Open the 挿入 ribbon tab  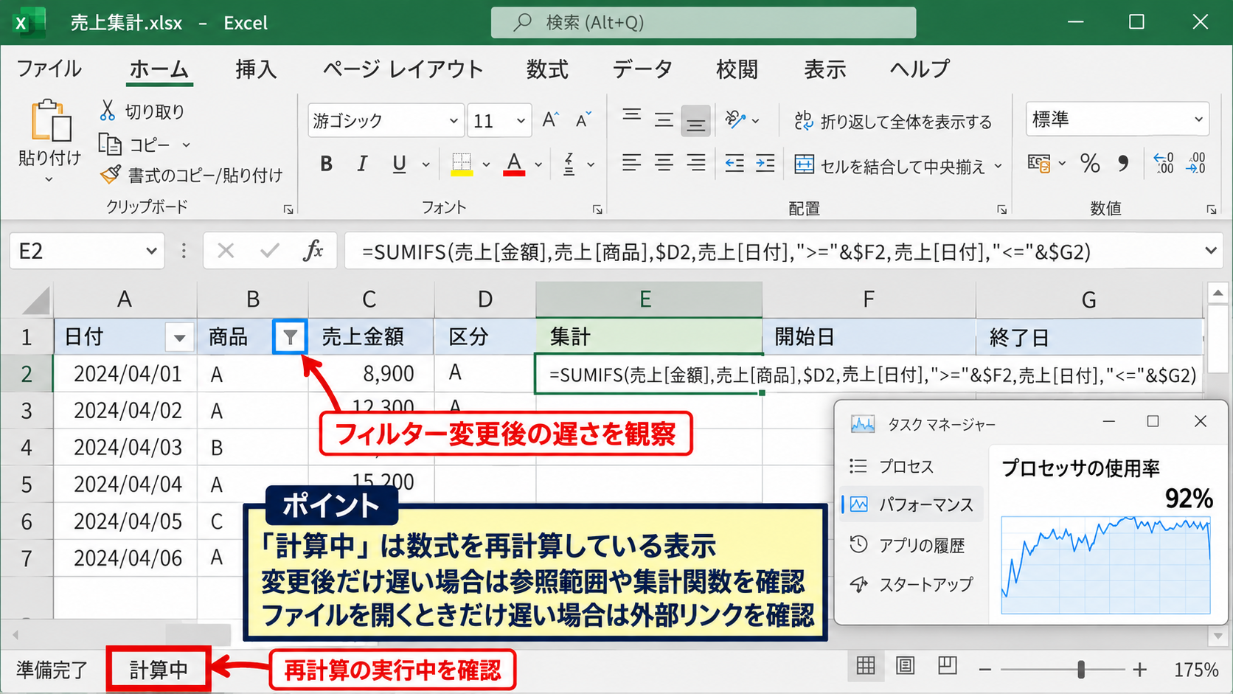pyautogui.click(x=256, y=69)
